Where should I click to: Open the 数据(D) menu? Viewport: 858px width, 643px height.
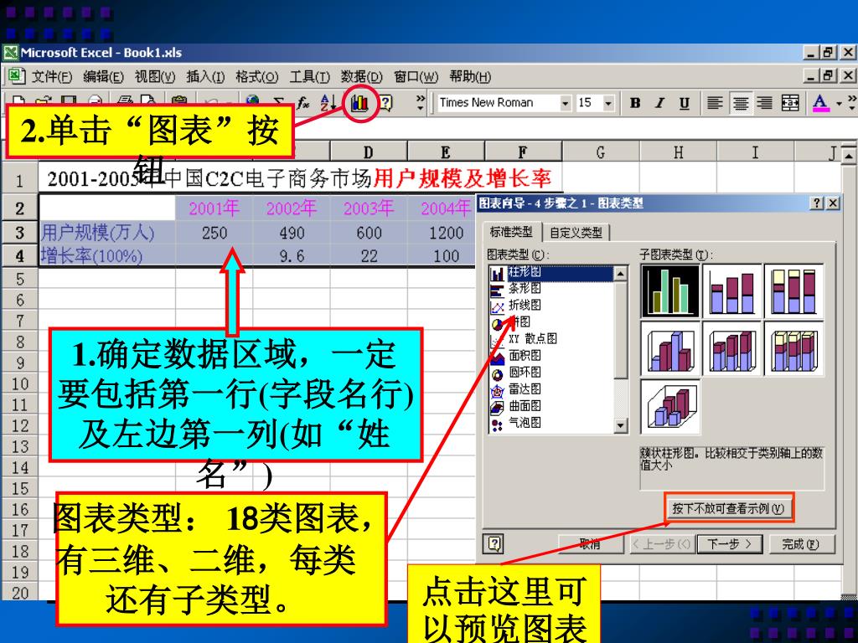[x=361, y=76]
